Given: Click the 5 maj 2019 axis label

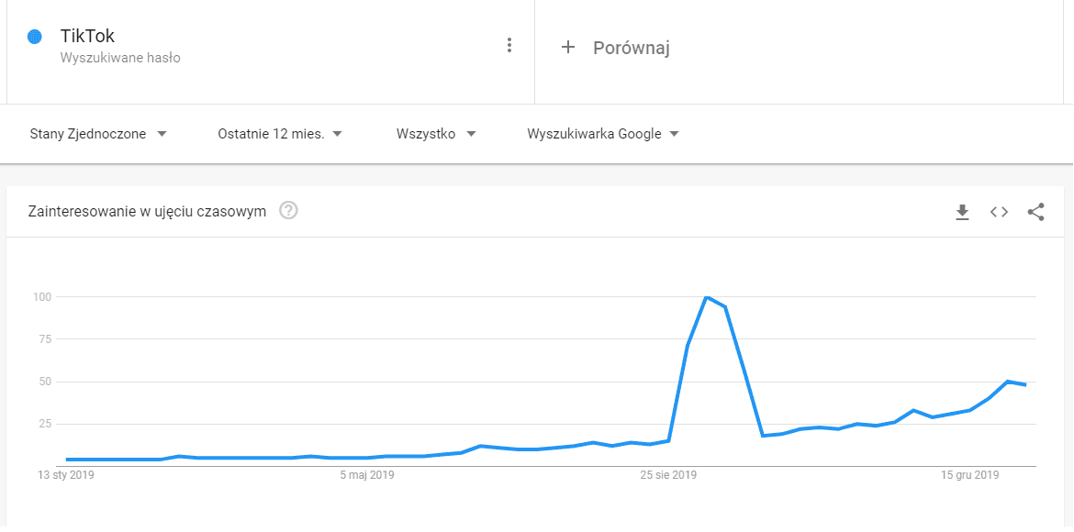Looking at the screenshot, I should pos(366,475).
